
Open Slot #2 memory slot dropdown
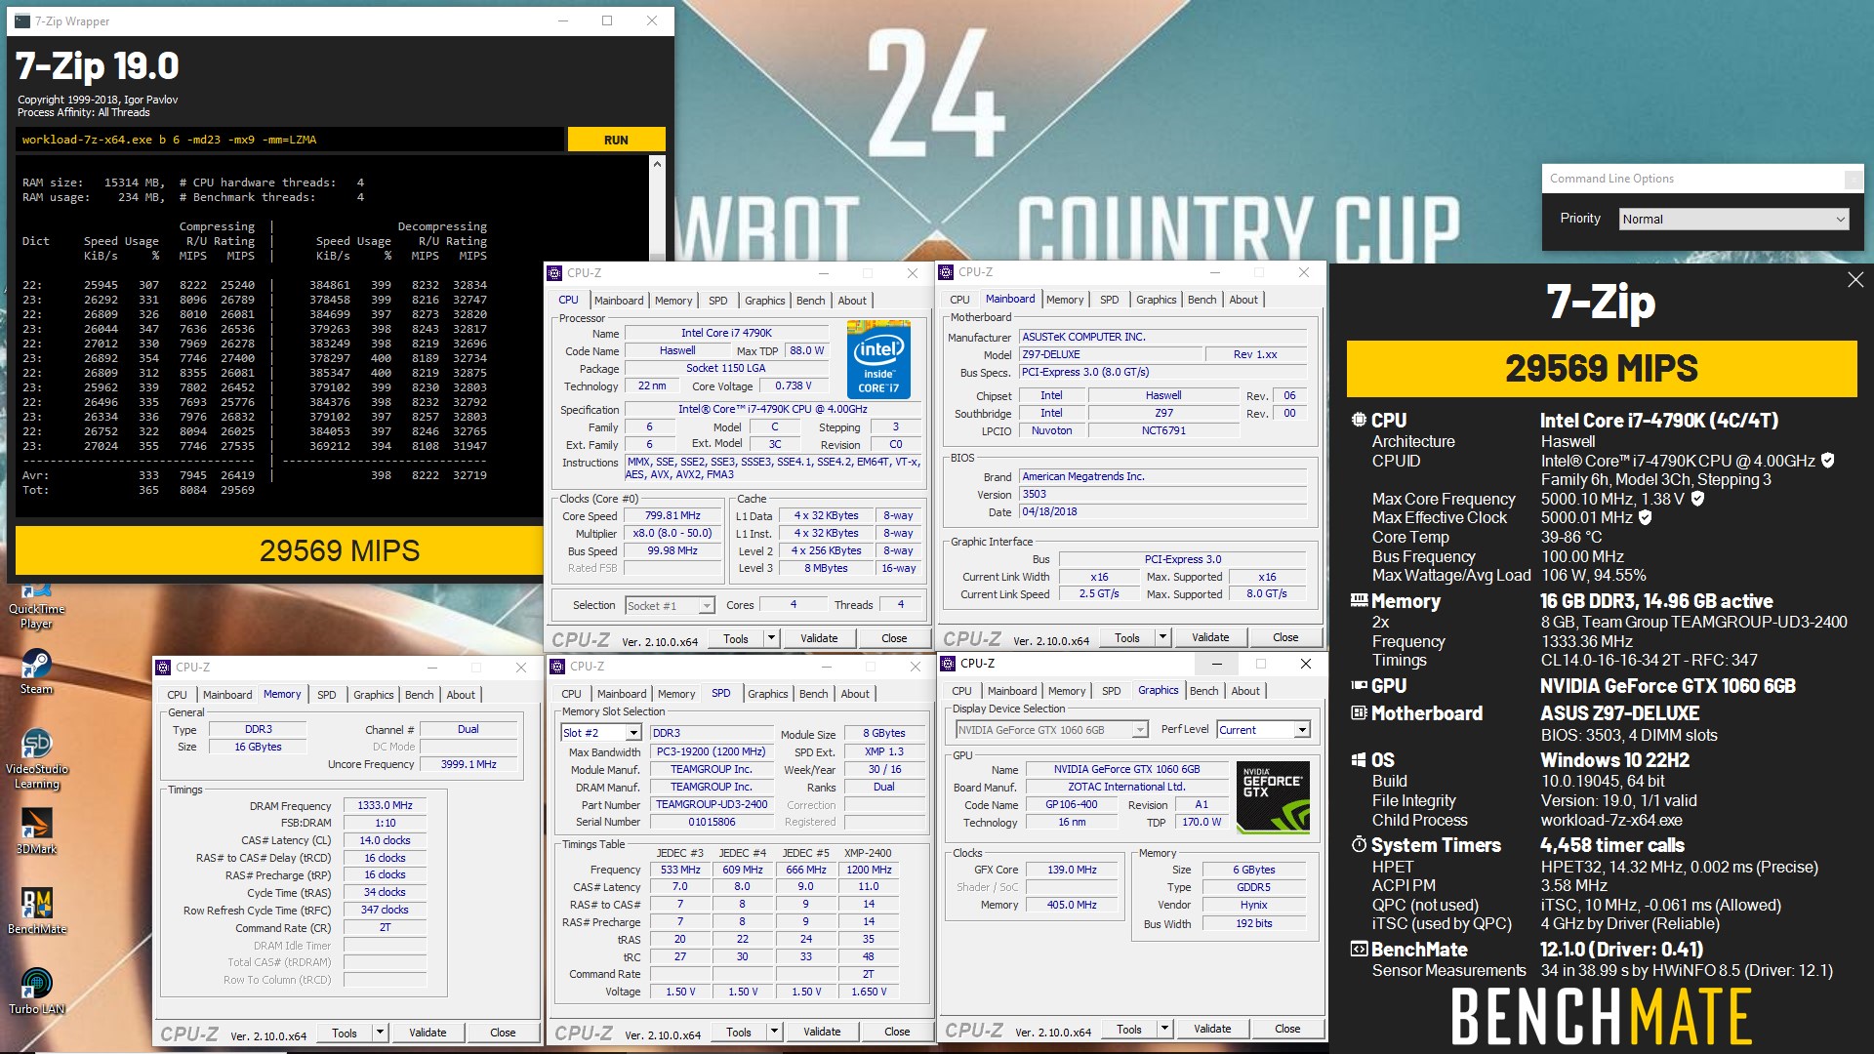tap(600, 733)
